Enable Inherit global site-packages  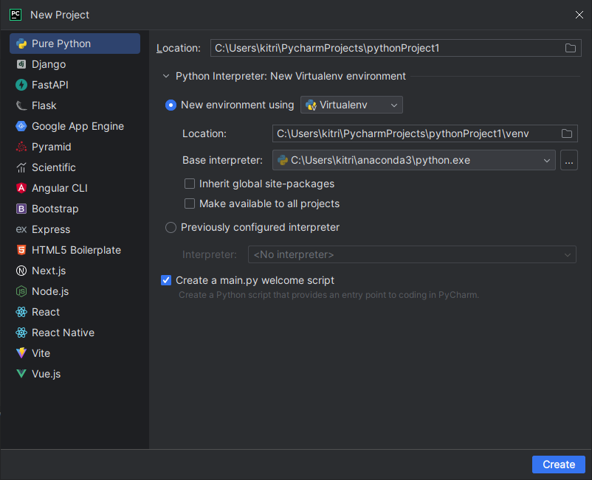[190, 184]
